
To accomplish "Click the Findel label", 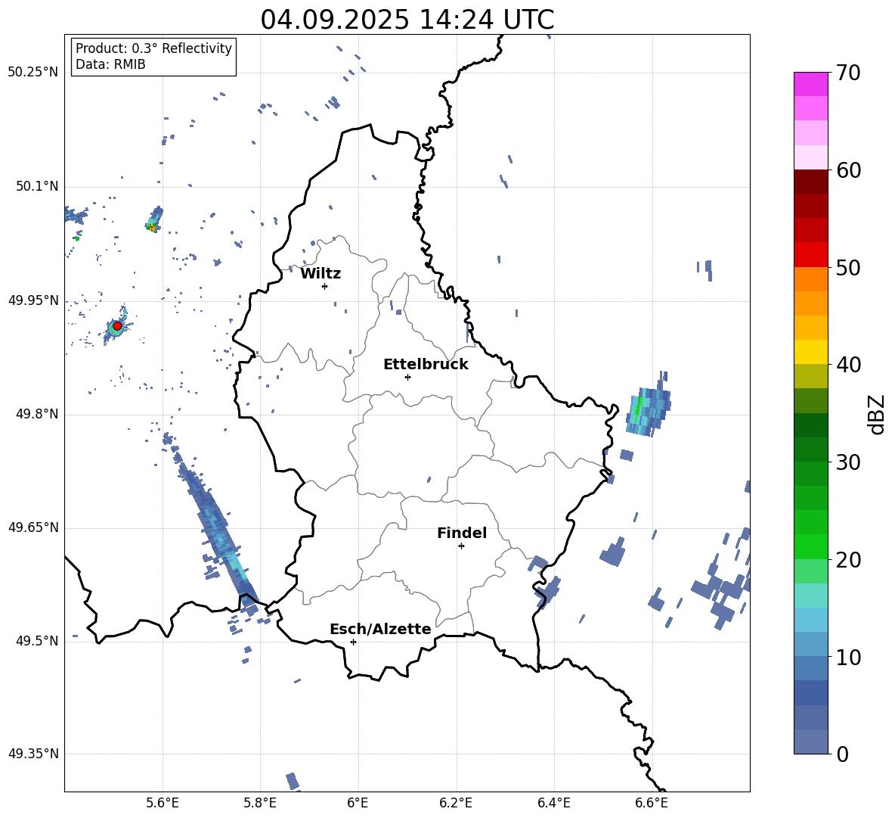I will (462, 533).
